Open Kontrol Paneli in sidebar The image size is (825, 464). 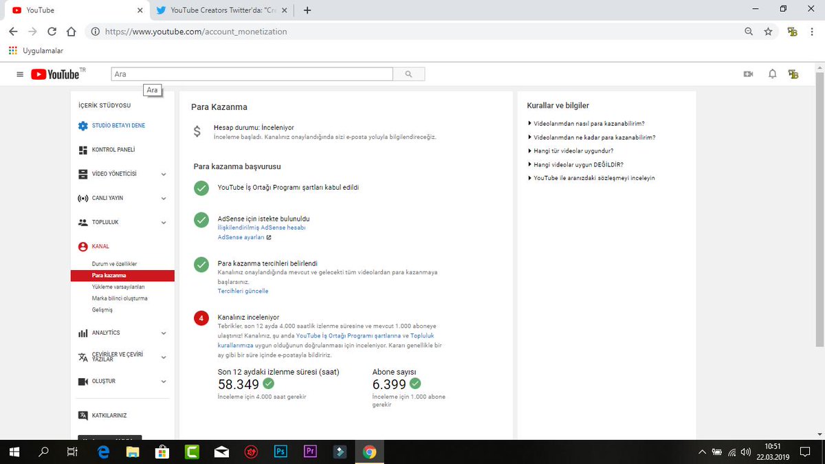[x=113, y=150]
